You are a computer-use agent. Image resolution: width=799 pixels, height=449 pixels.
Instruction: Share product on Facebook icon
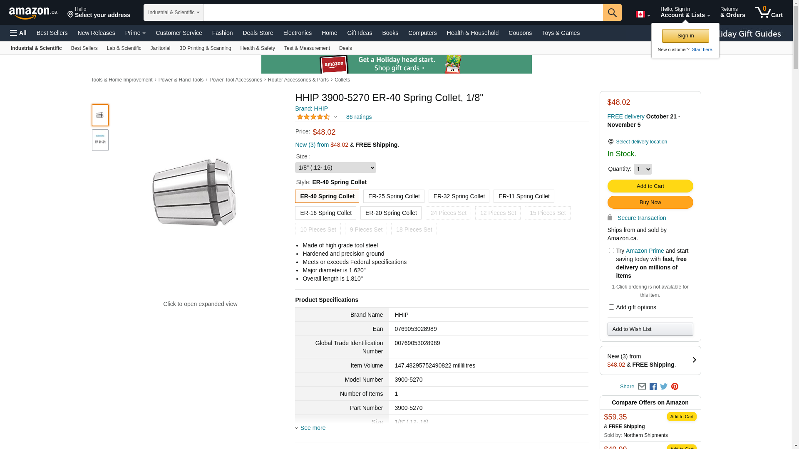click(x=653, y=387)
